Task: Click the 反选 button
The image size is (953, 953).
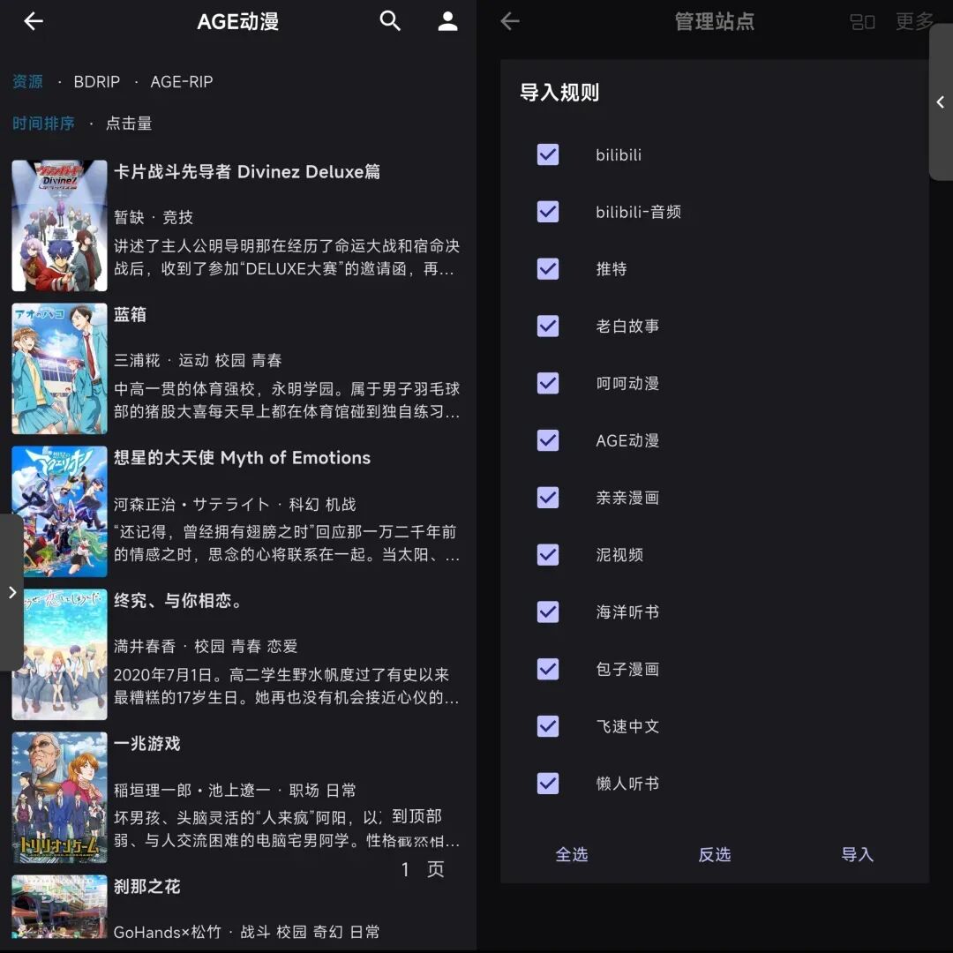Action: [x=714, y=854]
